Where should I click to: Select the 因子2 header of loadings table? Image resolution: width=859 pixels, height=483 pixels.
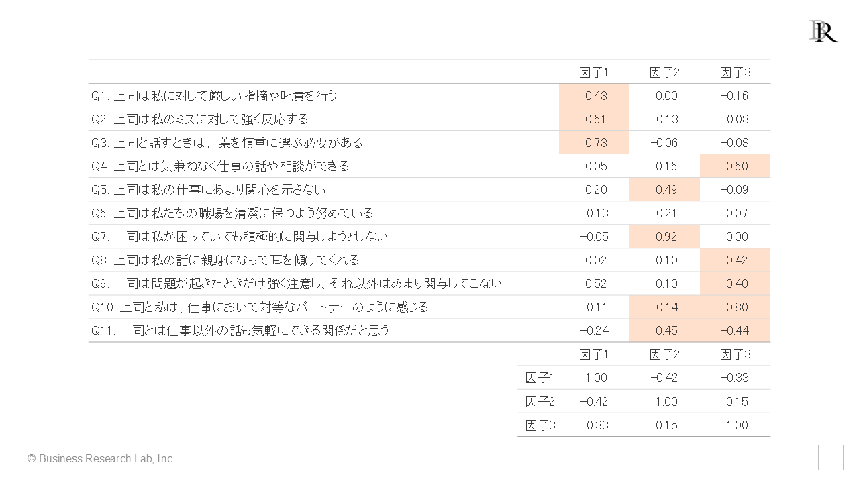[x=664, y=72]
